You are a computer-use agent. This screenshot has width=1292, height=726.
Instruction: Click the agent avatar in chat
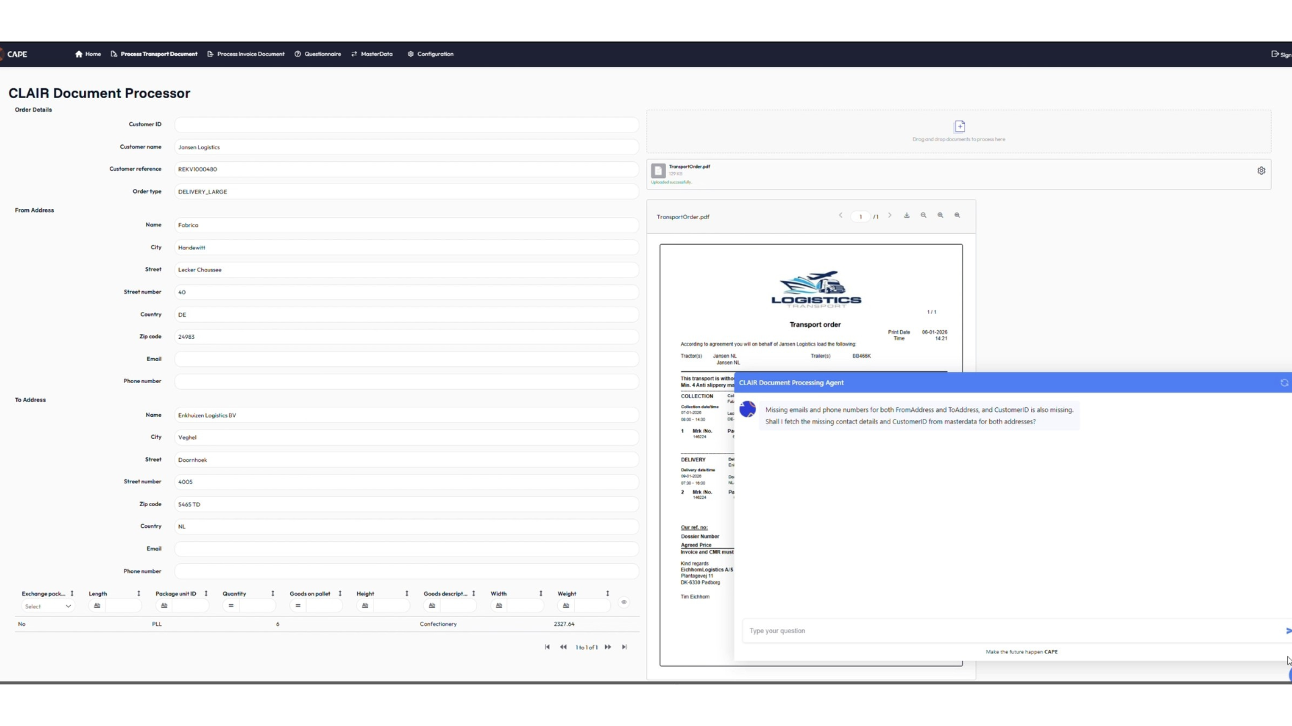click(x=748, y=409)
